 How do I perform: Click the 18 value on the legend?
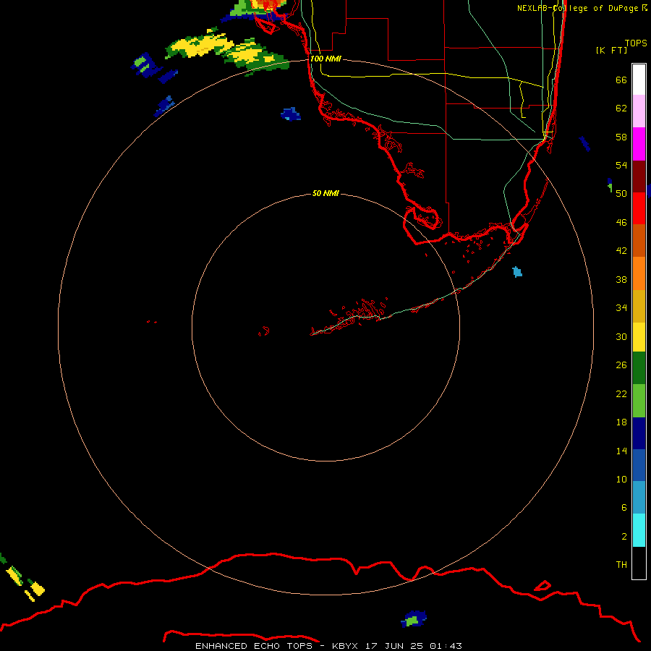pos(621,422)
